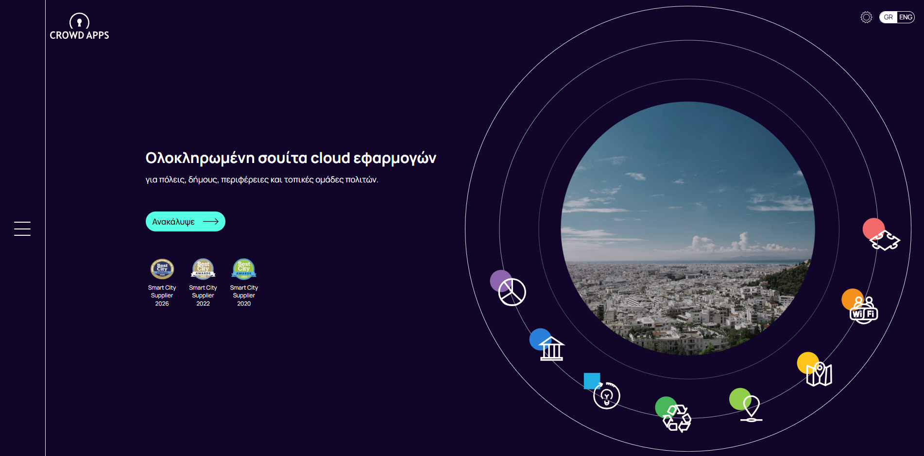The height and width of the screenshot is (456, 924).
Task: Expand the hamburger navigation menu
Action: 22,229
